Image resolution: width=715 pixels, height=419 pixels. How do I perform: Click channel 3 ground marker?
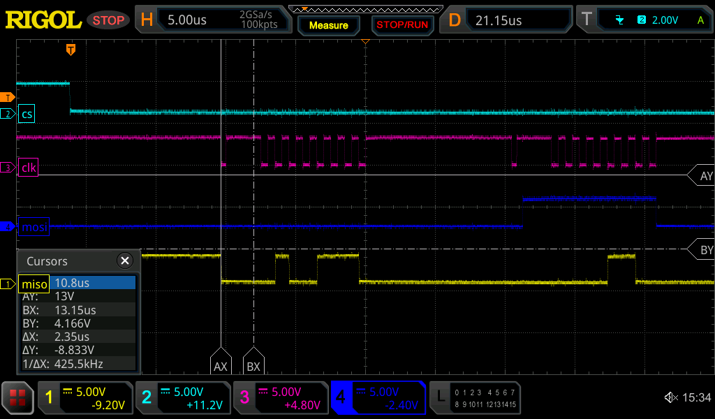(7, 168)
